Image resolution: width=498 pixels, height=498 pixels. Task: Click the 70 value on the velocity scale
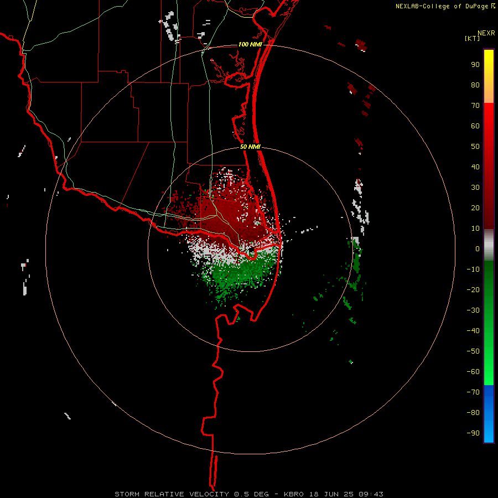pyautogui.click(x=475, y=106)
